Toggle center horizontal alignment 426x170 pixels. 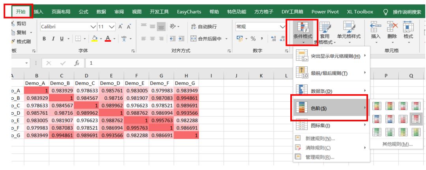pyautogui.click(x=152, y=39)
